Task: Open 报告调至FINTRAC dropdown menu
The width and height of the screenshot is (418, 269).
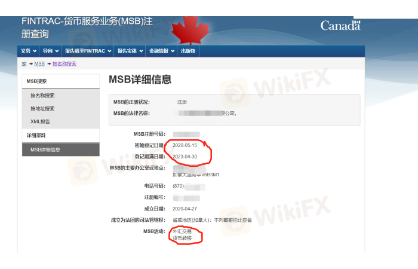Action: 88,51
